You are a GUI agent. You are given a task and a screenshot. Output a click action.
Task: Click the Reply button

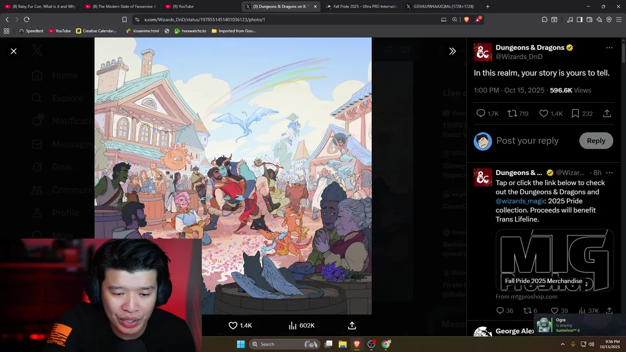pos(596,141)
